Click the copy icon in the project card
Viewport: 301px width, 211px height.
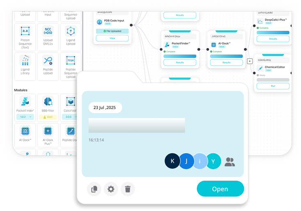[x=94, y=189]
